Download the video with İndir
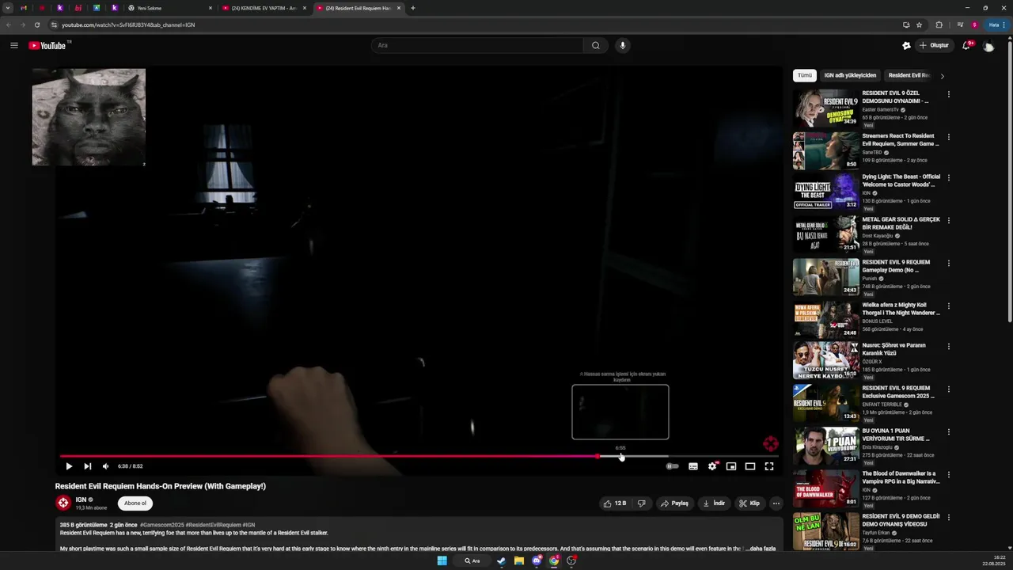The height and width of the screenshot is (570, 1013). pos(714,503)
